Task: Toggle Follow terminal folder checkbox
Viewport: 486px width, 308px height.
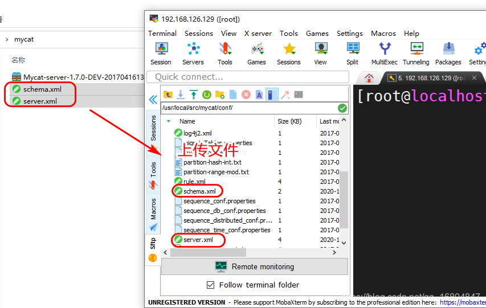Action: (x=210, y=285)
